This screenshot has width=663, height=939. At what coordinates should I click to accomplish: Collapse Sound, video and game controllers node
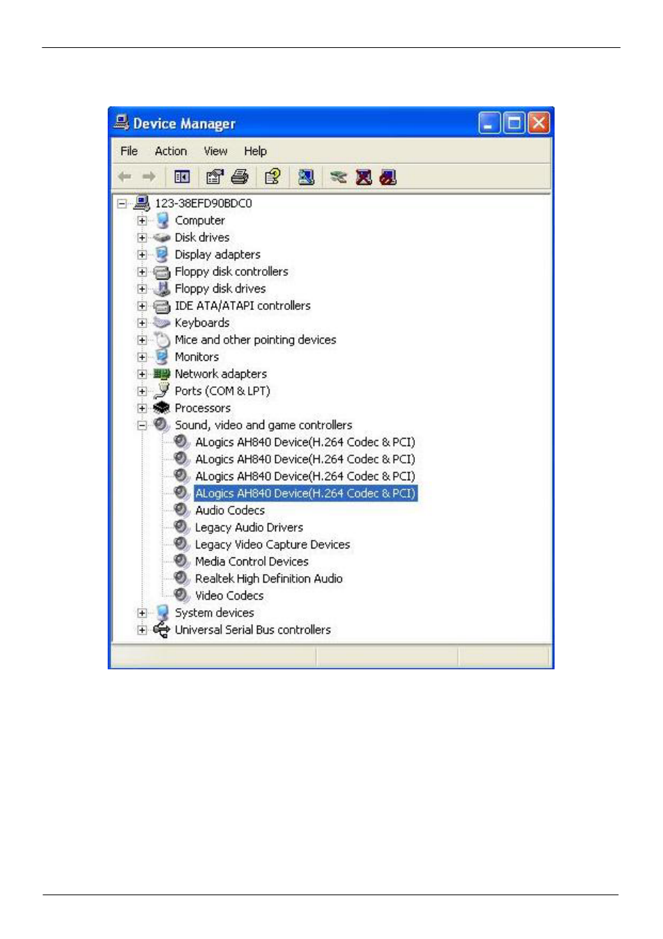(142, 425)
